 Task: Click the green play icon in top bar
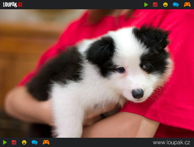click(x=146, y=5)
